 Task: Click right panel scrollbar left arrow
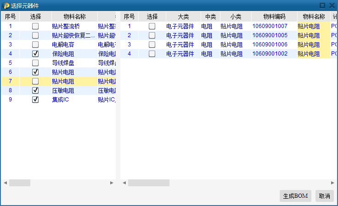click(x=124, y=183)
